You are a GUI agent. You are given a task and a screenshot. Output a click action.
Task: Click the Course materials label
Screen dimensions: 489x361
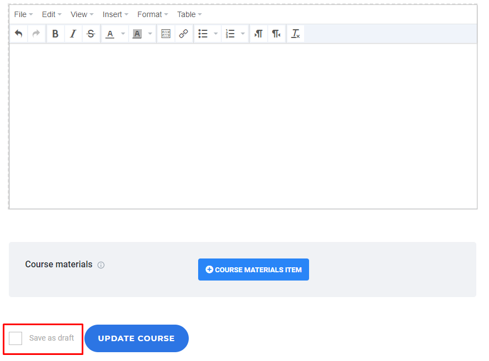[x=59, y=265]
